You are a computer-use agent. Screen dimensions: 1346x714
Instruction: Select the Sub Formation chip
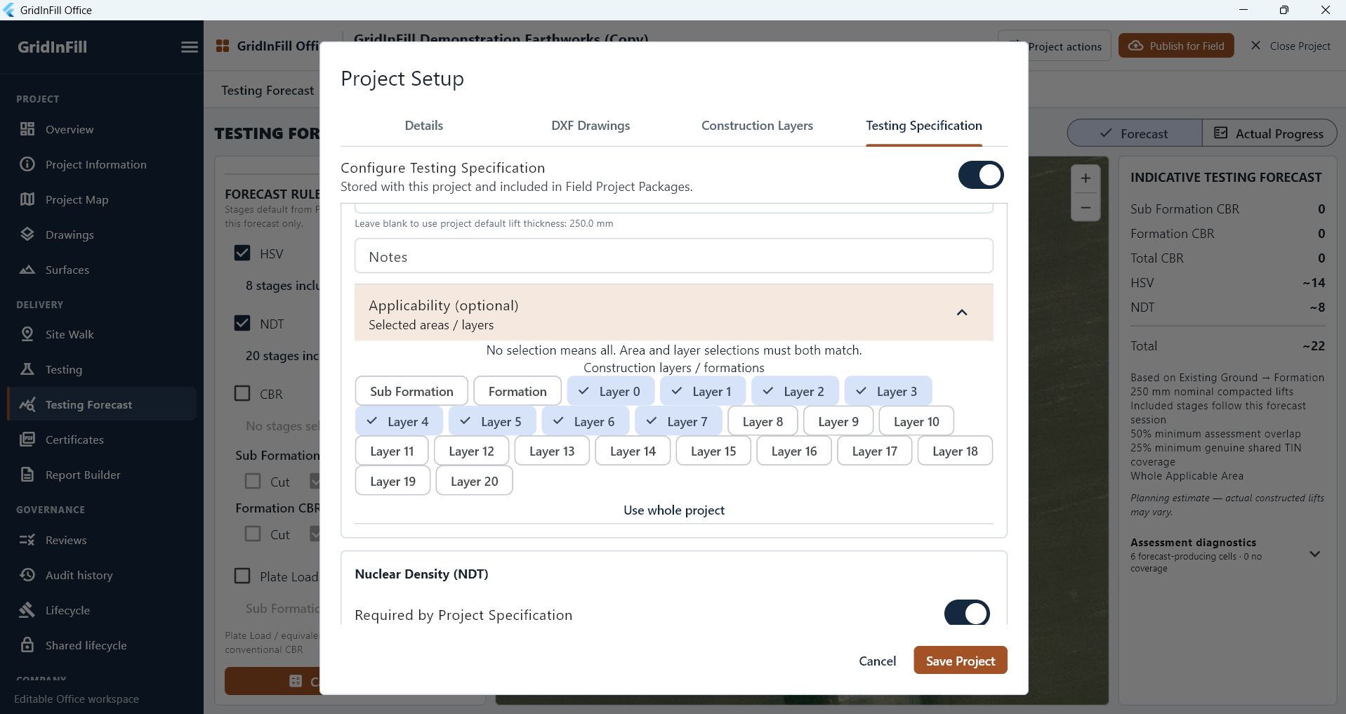pos(411,391)
